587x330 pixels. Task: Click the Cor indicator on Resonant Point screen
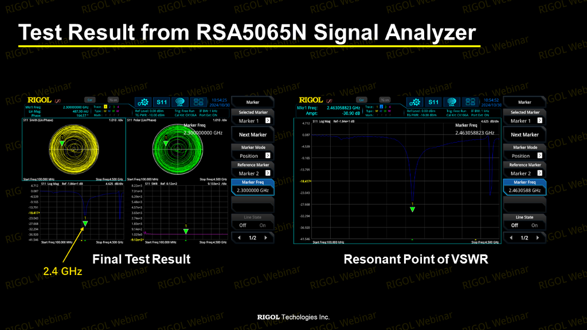[362, 100]
